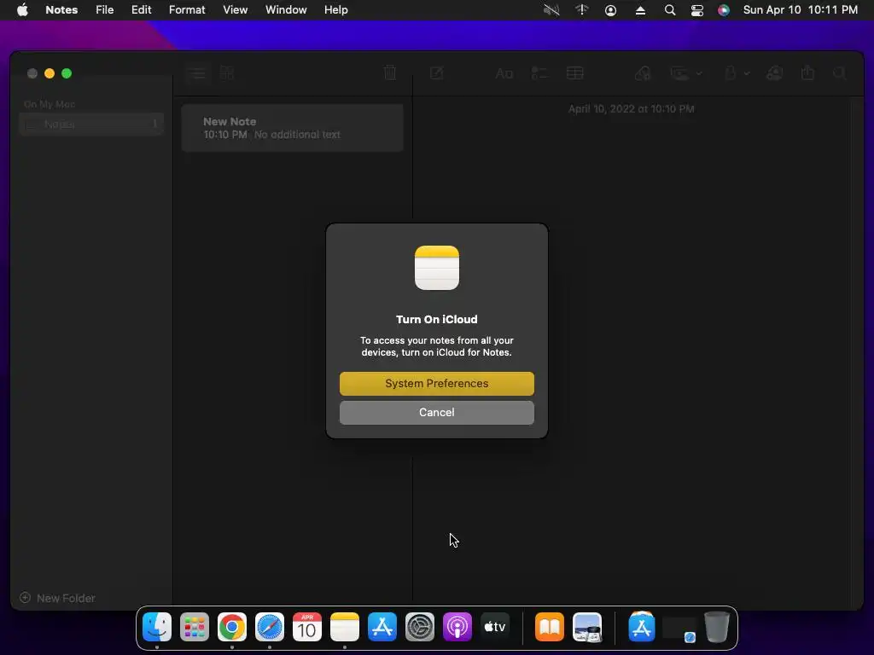This screenshot has height=655, width=874.
Task: Click the green full-screen window button
Action: click(67, 73)
